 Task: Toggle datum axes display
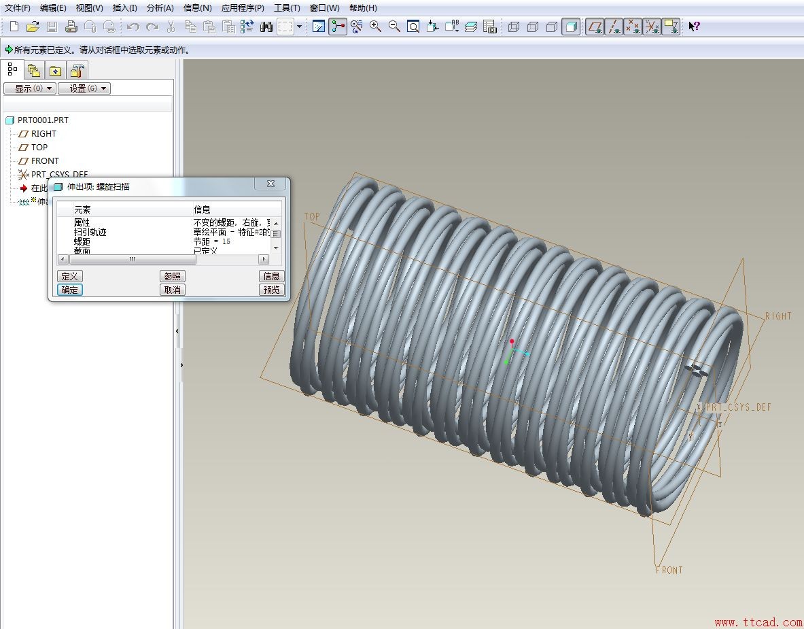[614, 27]
